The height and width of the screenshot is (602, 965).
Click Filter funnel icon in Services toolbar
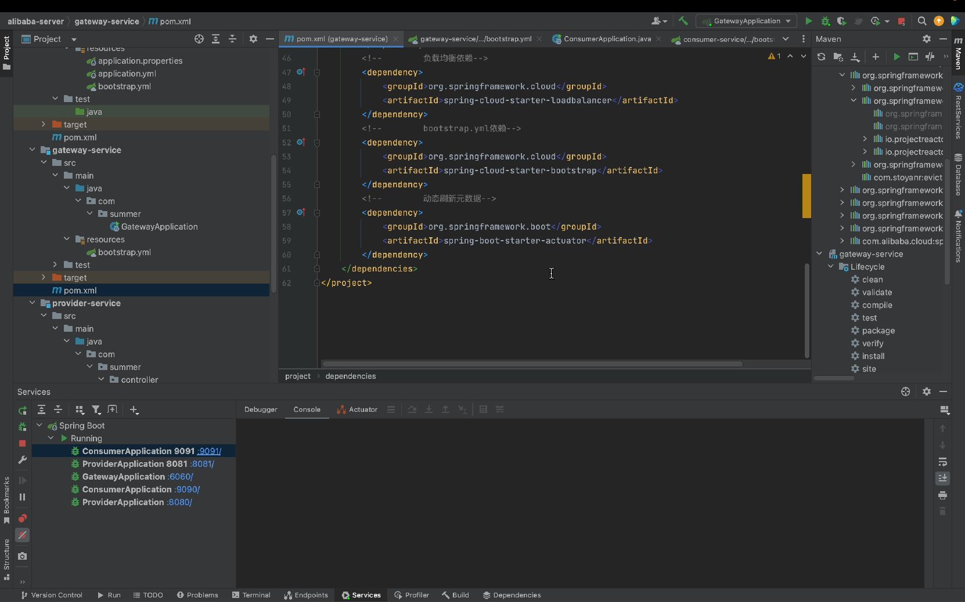point(96,409)
